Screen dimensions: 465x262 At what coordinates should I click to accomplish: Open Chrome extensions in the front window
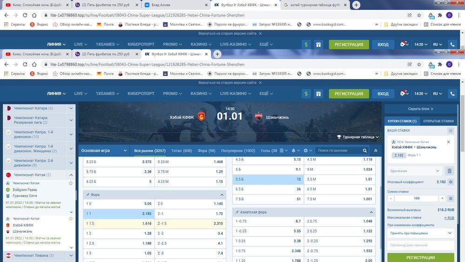[440, 64]
